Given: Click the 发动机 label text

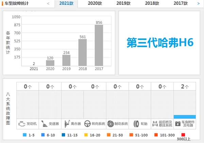Looking at the screenshot, I should click(32, 124).
